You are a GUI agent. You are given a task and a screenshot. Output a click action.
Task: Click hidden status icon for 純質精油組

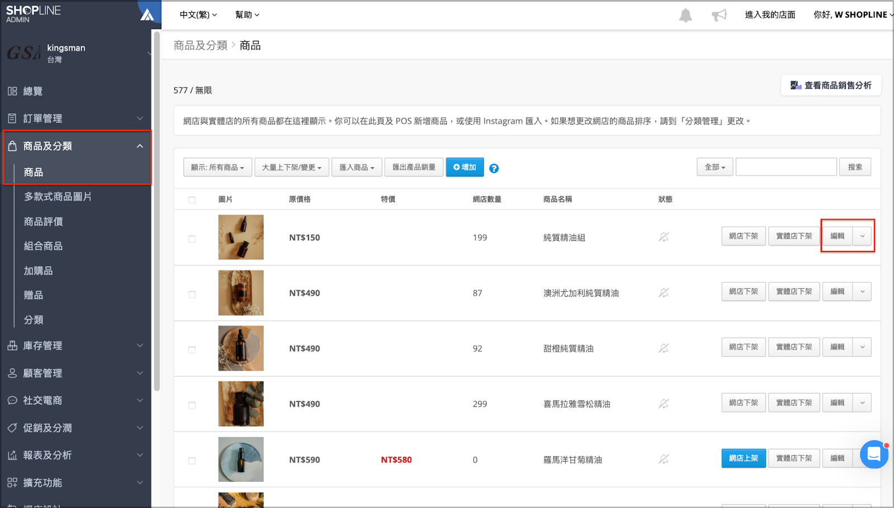pyautogui.click(x=664, y=237)
